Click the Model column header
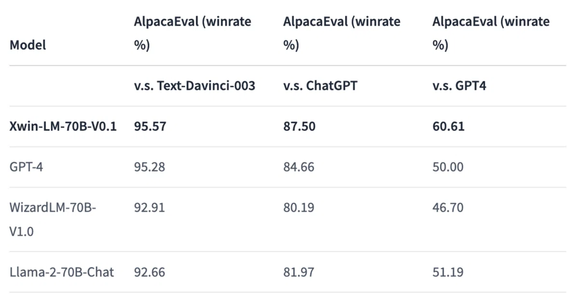579x303 pixels. [28, 45]
